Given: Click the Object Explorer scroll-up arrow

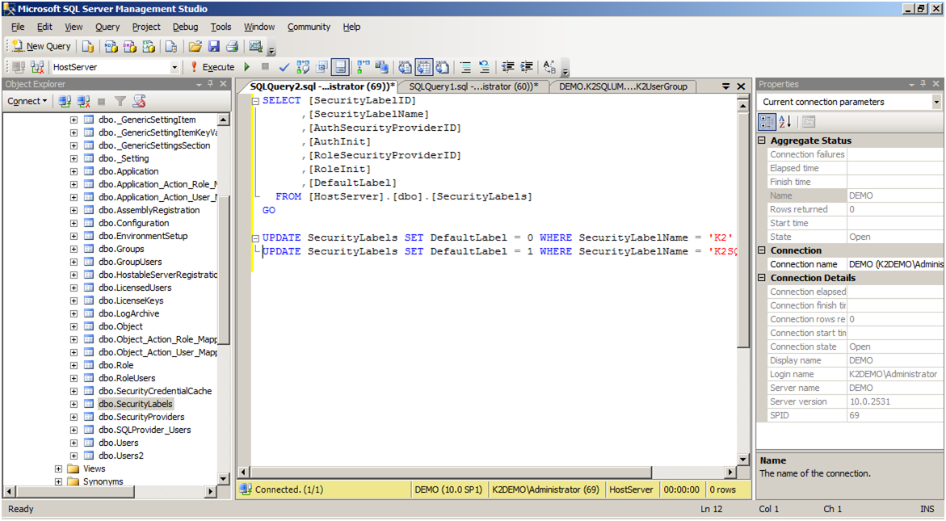Looking at the screenshot, I should (x=224, y=120).
